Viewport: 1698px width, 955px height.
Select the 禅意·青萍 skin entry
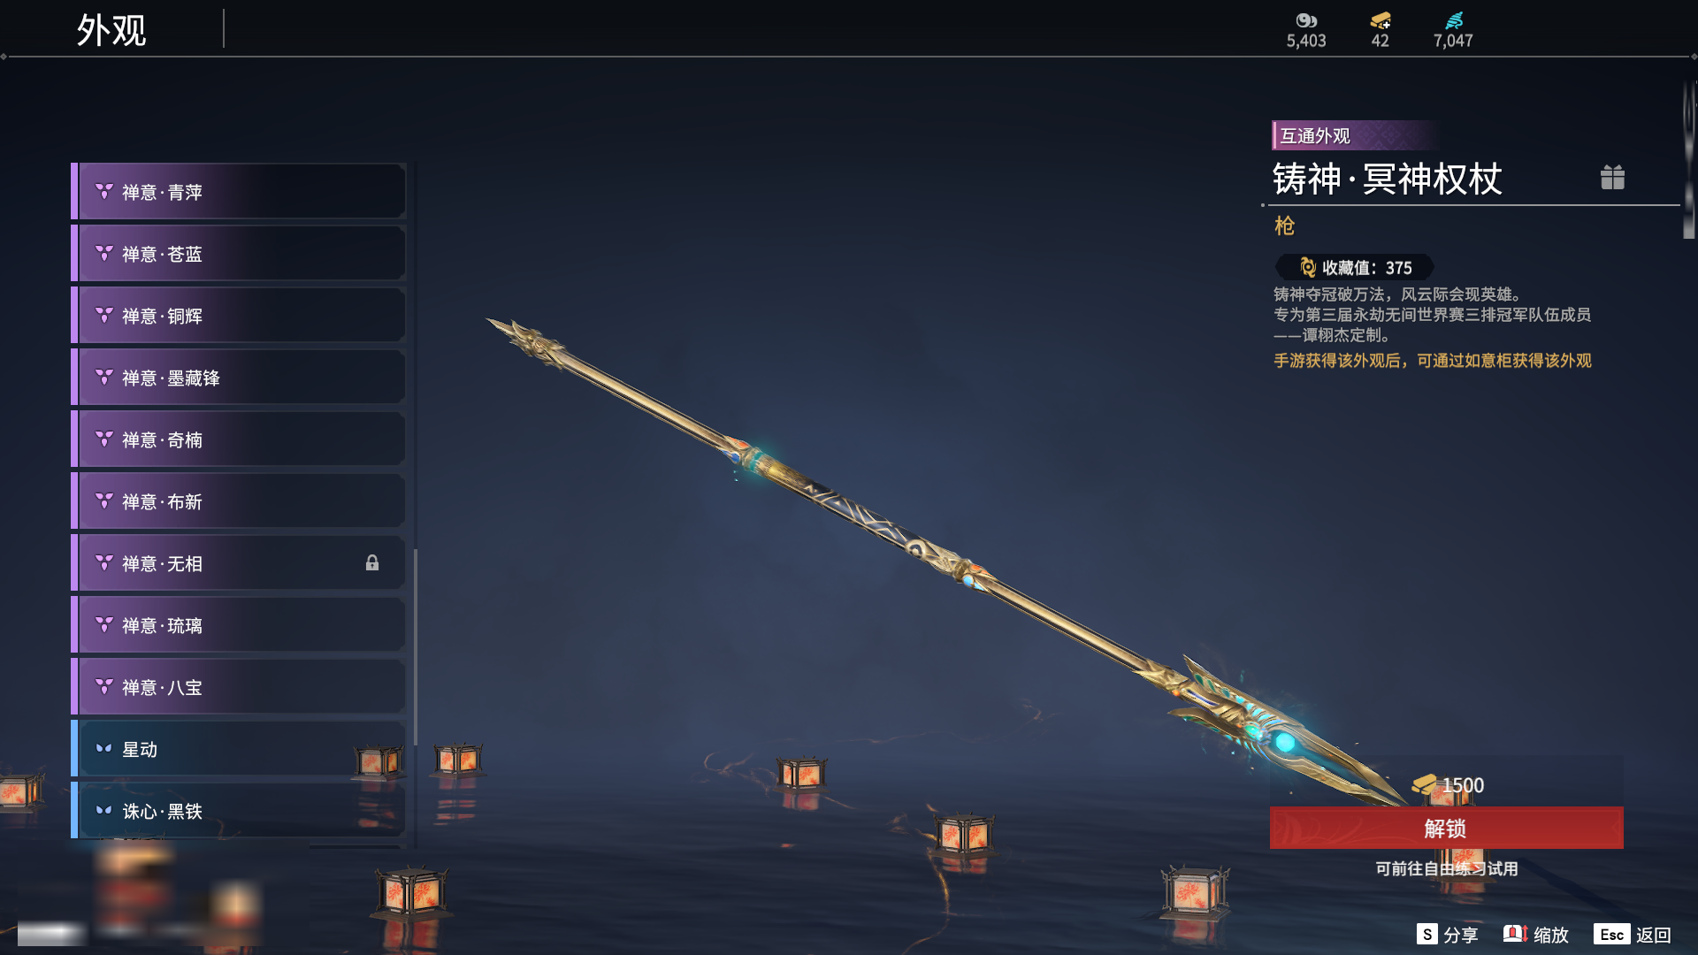(239, 192)
